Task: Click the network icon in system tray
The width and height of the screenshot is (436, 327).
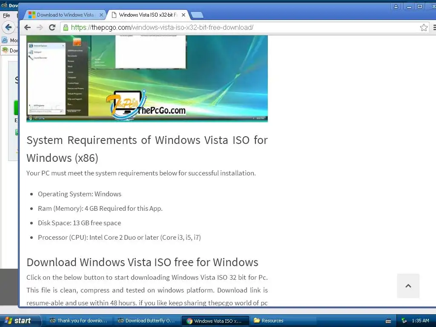Action: click(x=404, y=321)
